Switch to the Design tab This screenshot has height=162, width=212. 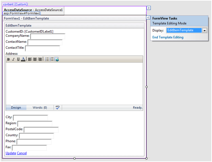click(x=16, y=108)
